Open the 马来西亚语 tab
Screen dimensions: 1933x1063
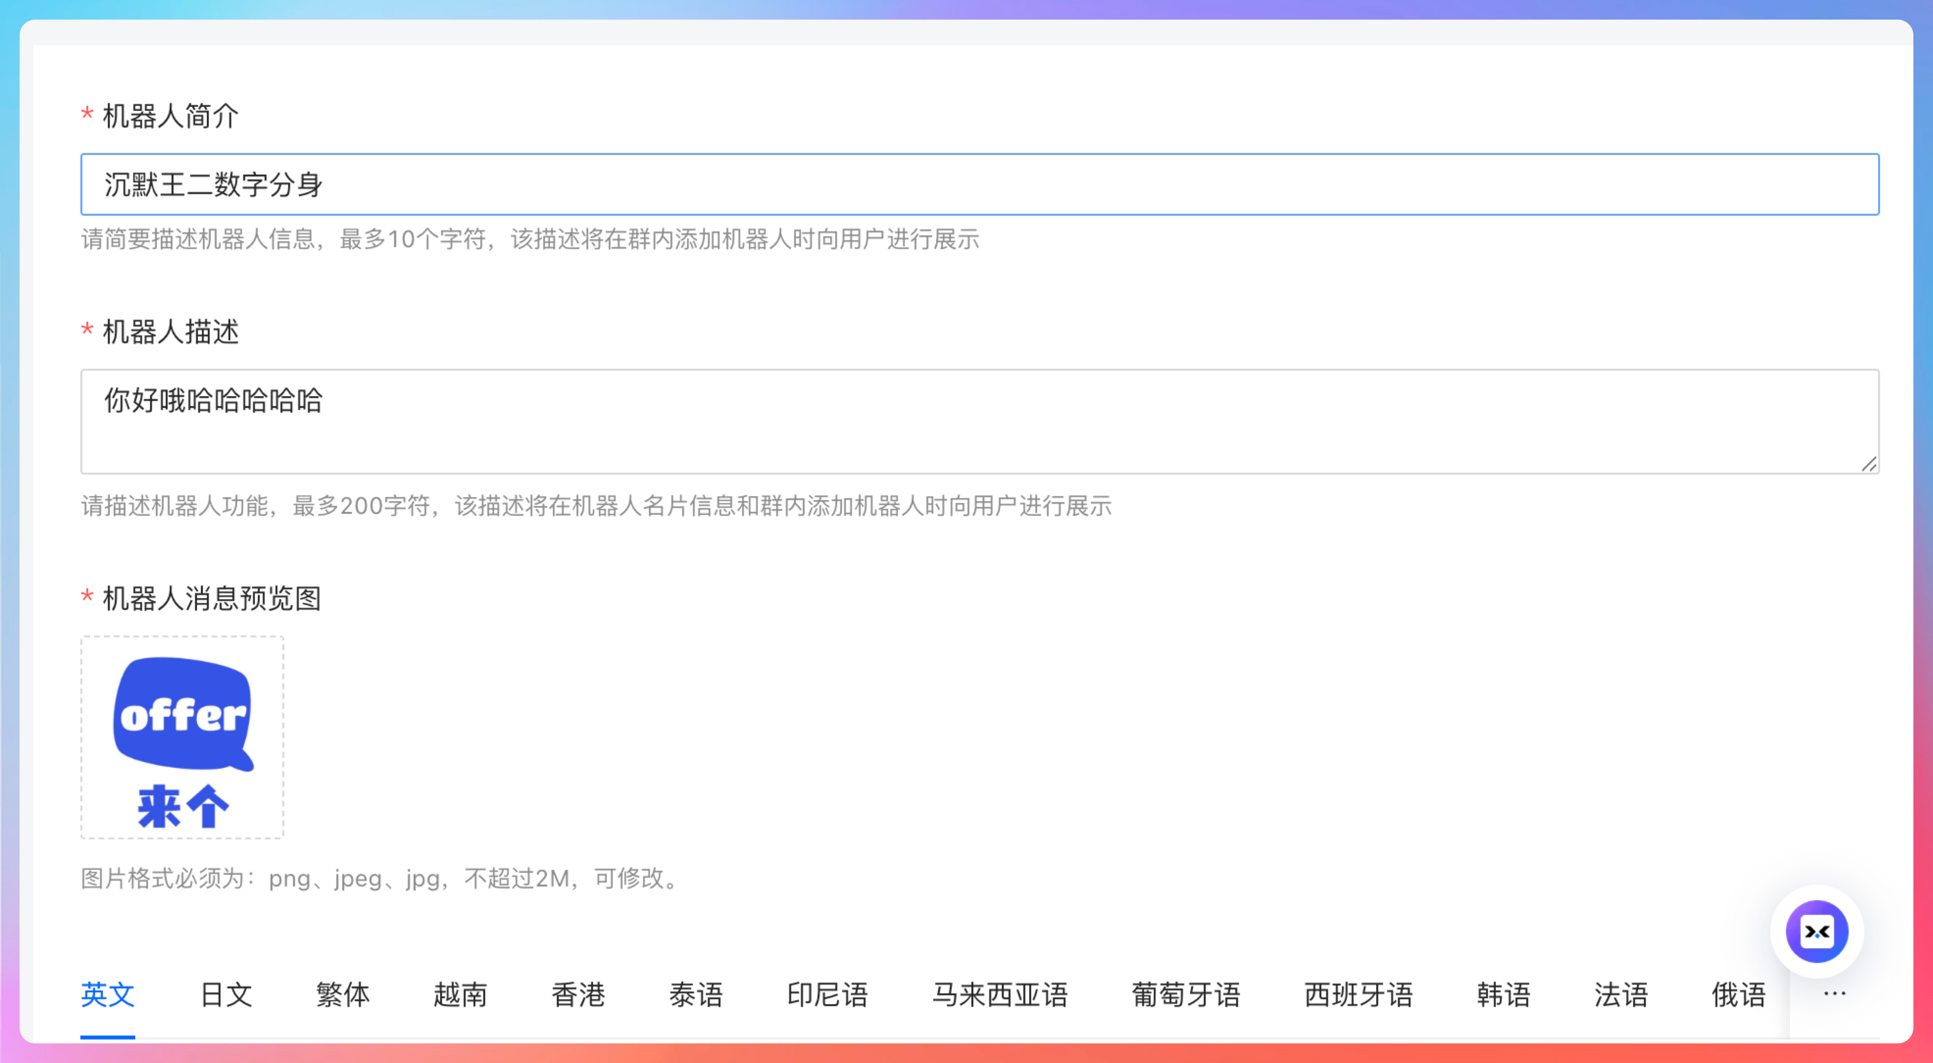(999, 995)
